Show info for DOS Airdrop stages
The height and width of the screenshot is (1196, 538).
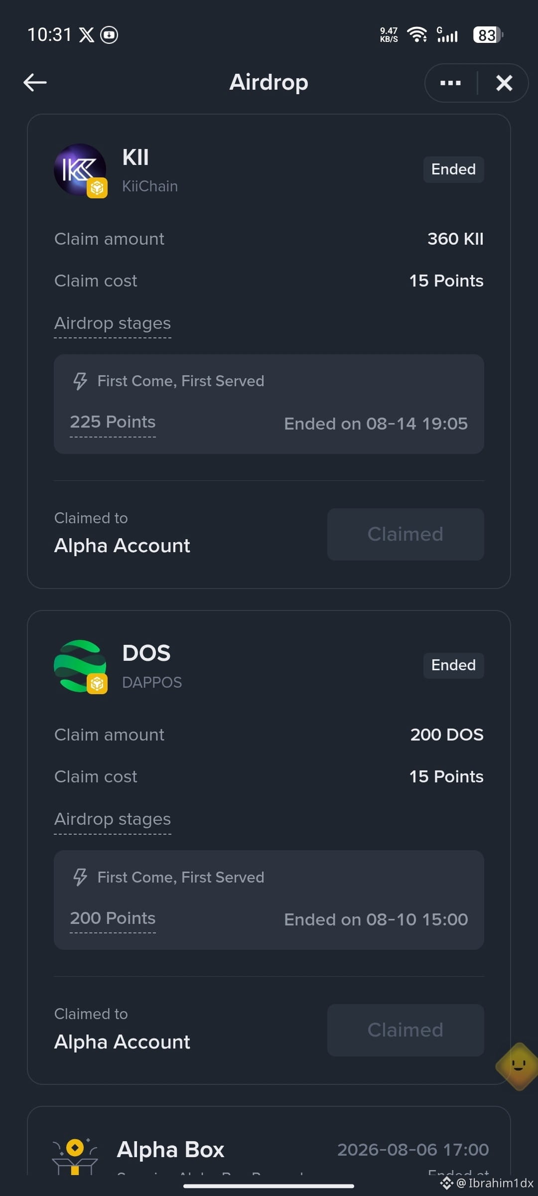coord(113,819)
